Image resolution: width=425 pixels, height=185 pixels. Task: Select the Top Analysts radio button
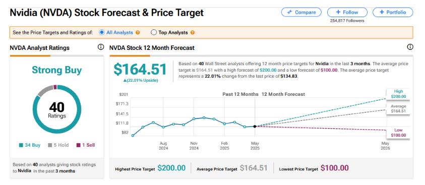click(x=154, y=32)
